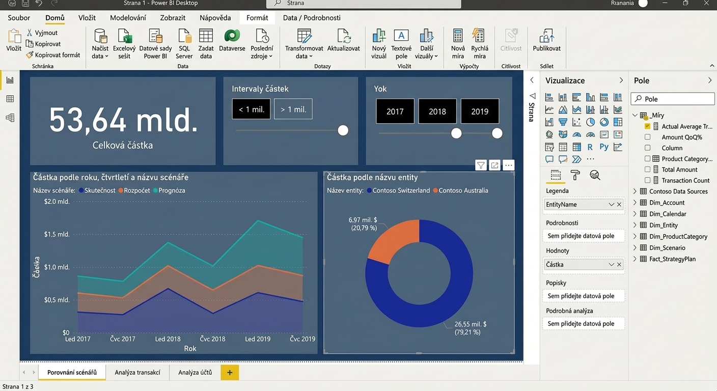
Task: Switch to the Modelování ribbon tab
Action: (x=128, y=18)
